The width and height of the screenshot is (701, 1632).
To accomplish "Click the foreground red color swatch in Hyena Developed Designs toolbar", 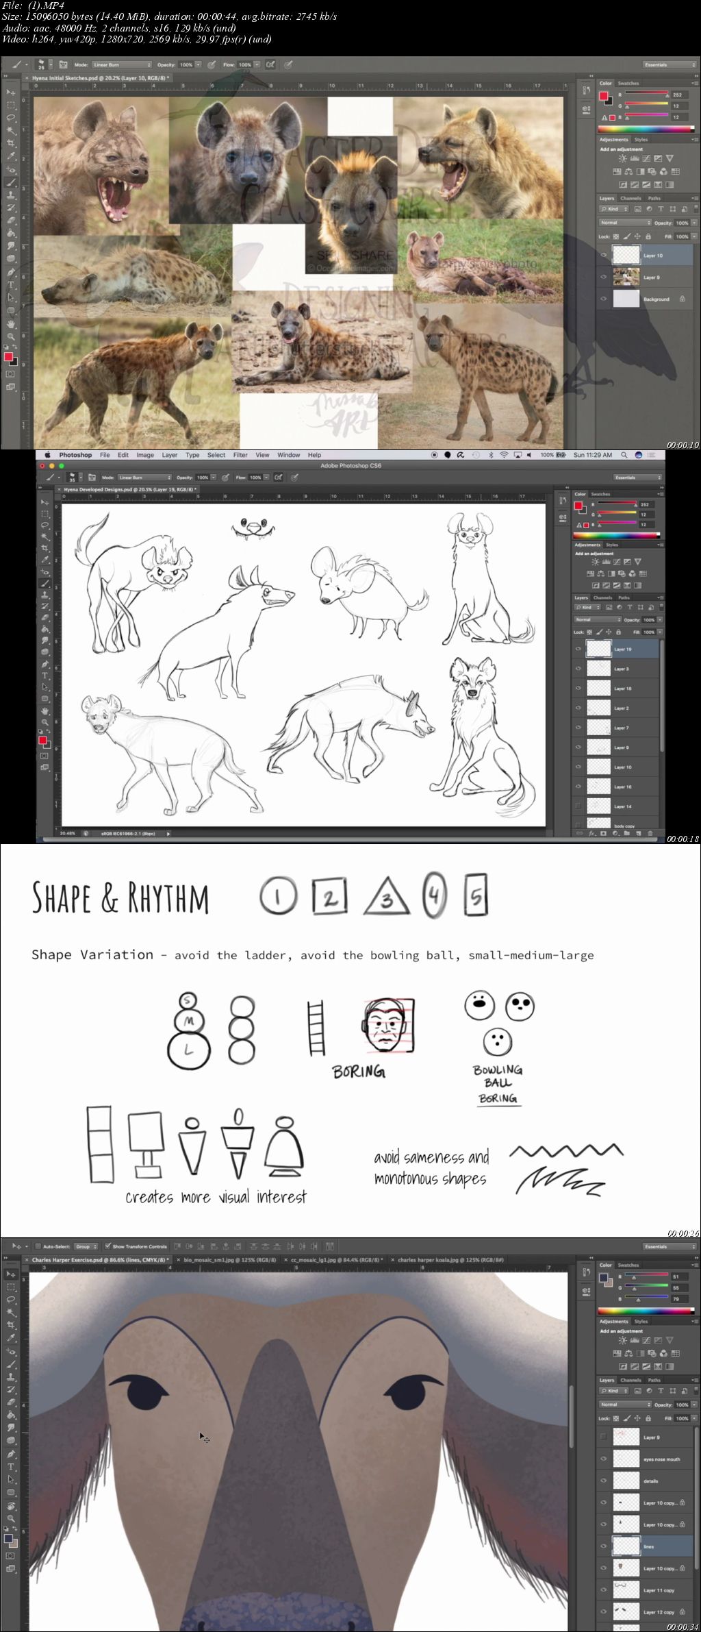I will tap(42, 741).
